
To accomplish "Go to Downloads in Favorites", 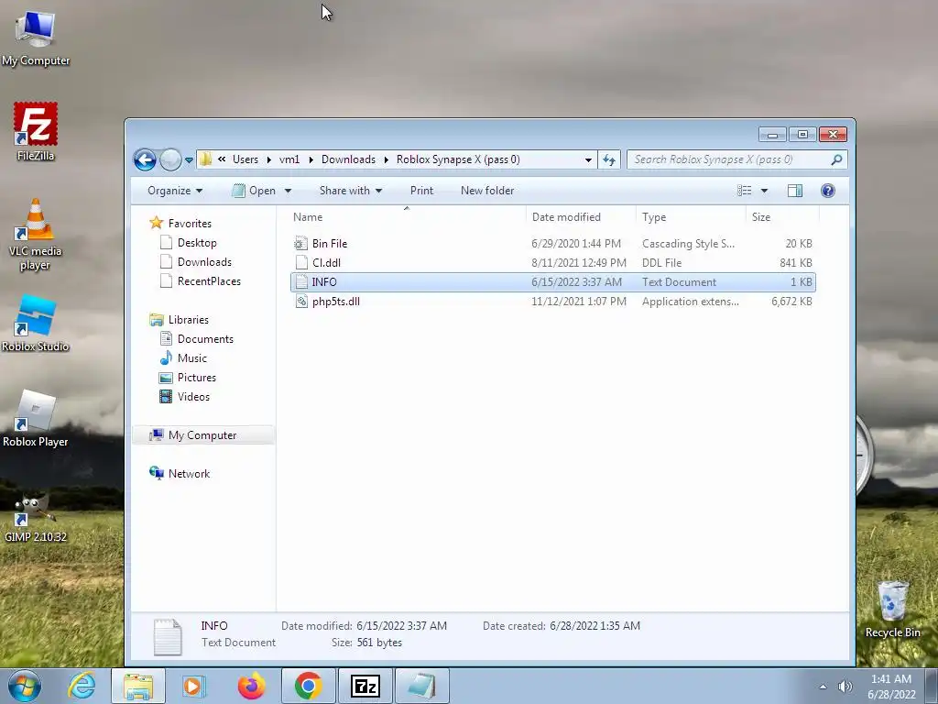I will pyautogui.click(x=204, y=261).
